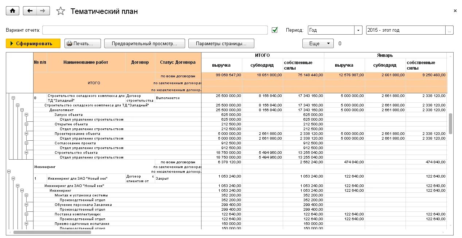Click the Печать... button

pyautogui.click(x=82, y=43)
